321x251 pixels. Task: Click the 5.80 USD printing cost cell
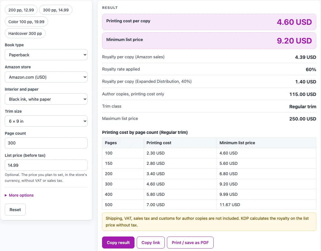(x=180, y=194)
